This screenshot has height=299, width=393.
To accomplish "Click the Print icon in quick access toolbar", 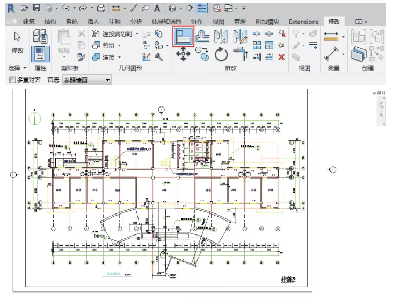I will click(x=101, y=8).
